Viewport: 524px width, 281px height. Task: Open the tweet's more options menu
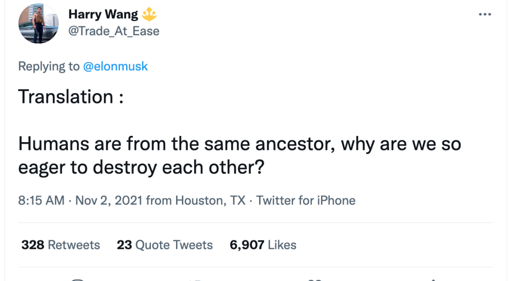click(485, 14)
